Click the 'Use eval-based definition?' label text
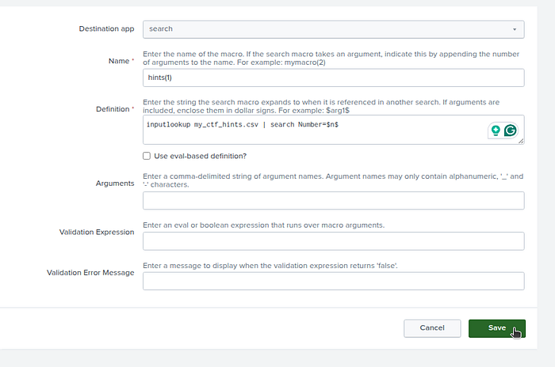Screen dimensions: 555x367 [200, 156]
